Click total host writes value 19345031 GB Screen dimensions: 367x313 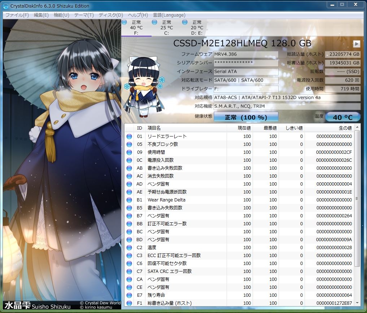coord(343,63)
